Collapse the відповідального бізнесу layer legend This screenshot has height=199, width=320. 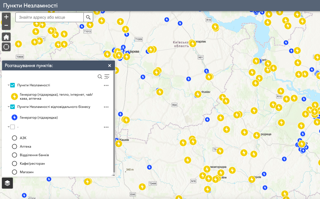click(x=9, y=107)
